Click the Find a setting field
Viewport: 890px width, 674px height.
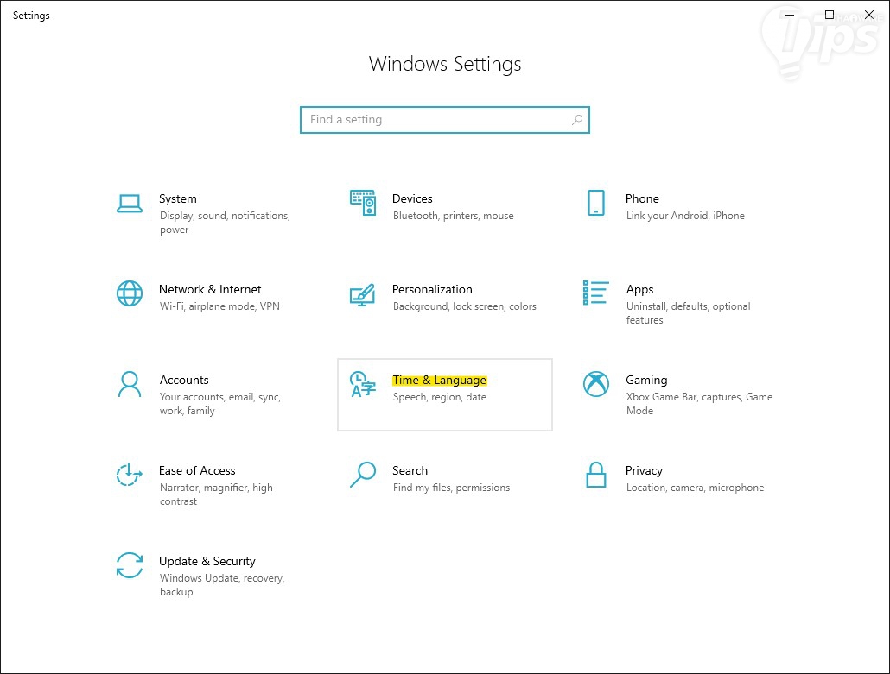coord(445,120)
